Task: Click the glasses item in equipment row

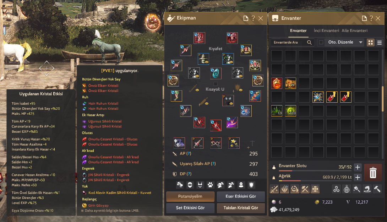Action: 216,143
